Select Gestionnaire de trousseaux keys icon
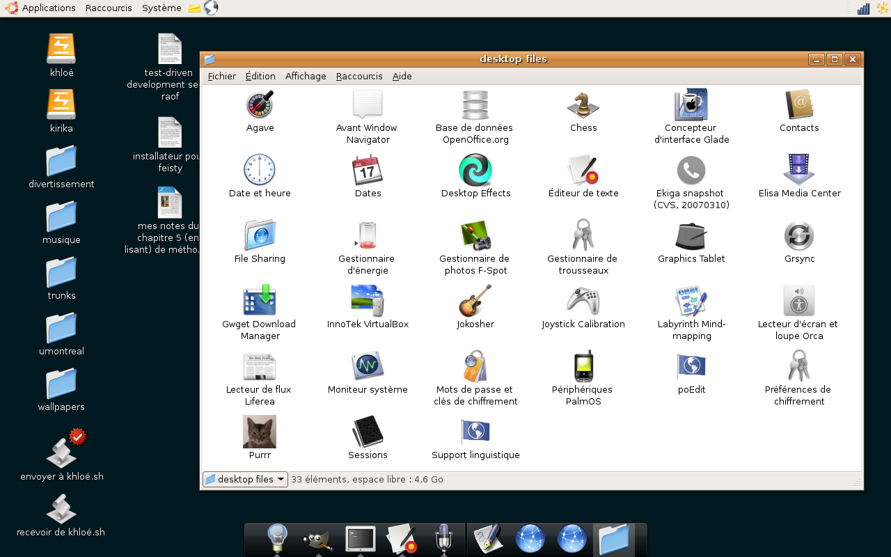Viewport: 891px width, 557px height. tap(583, 235)
